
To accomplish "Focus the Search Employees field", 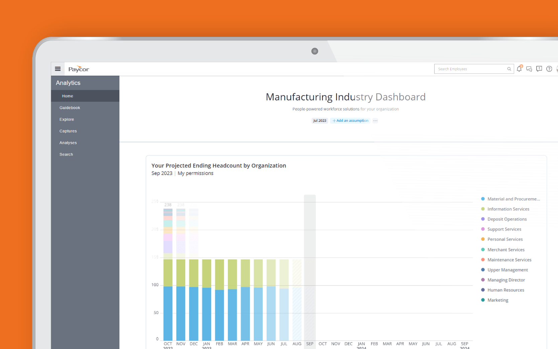I will [474, 69].
